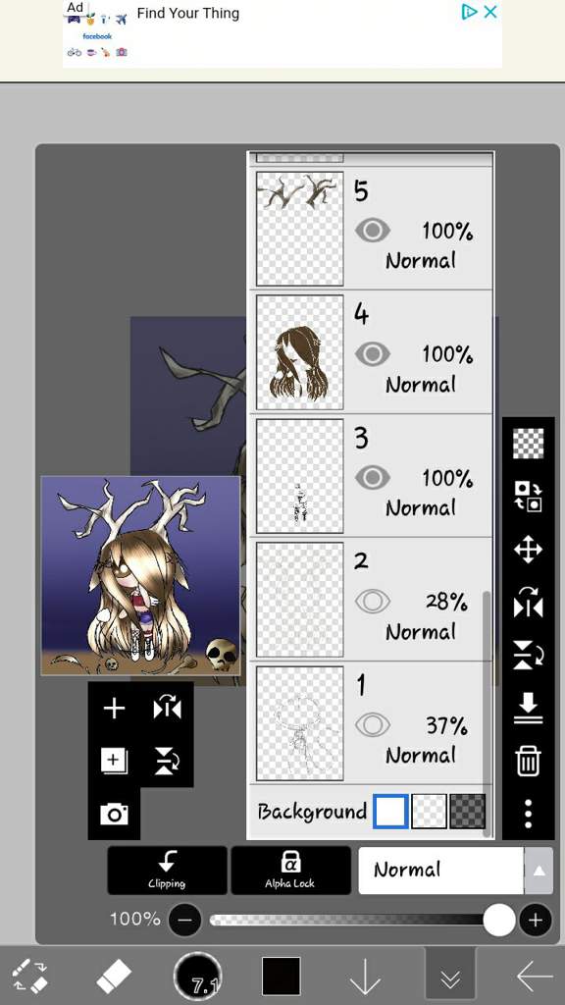Delete layer using the trash icon
Screen dimensions: 565x1005
(528, 761)
